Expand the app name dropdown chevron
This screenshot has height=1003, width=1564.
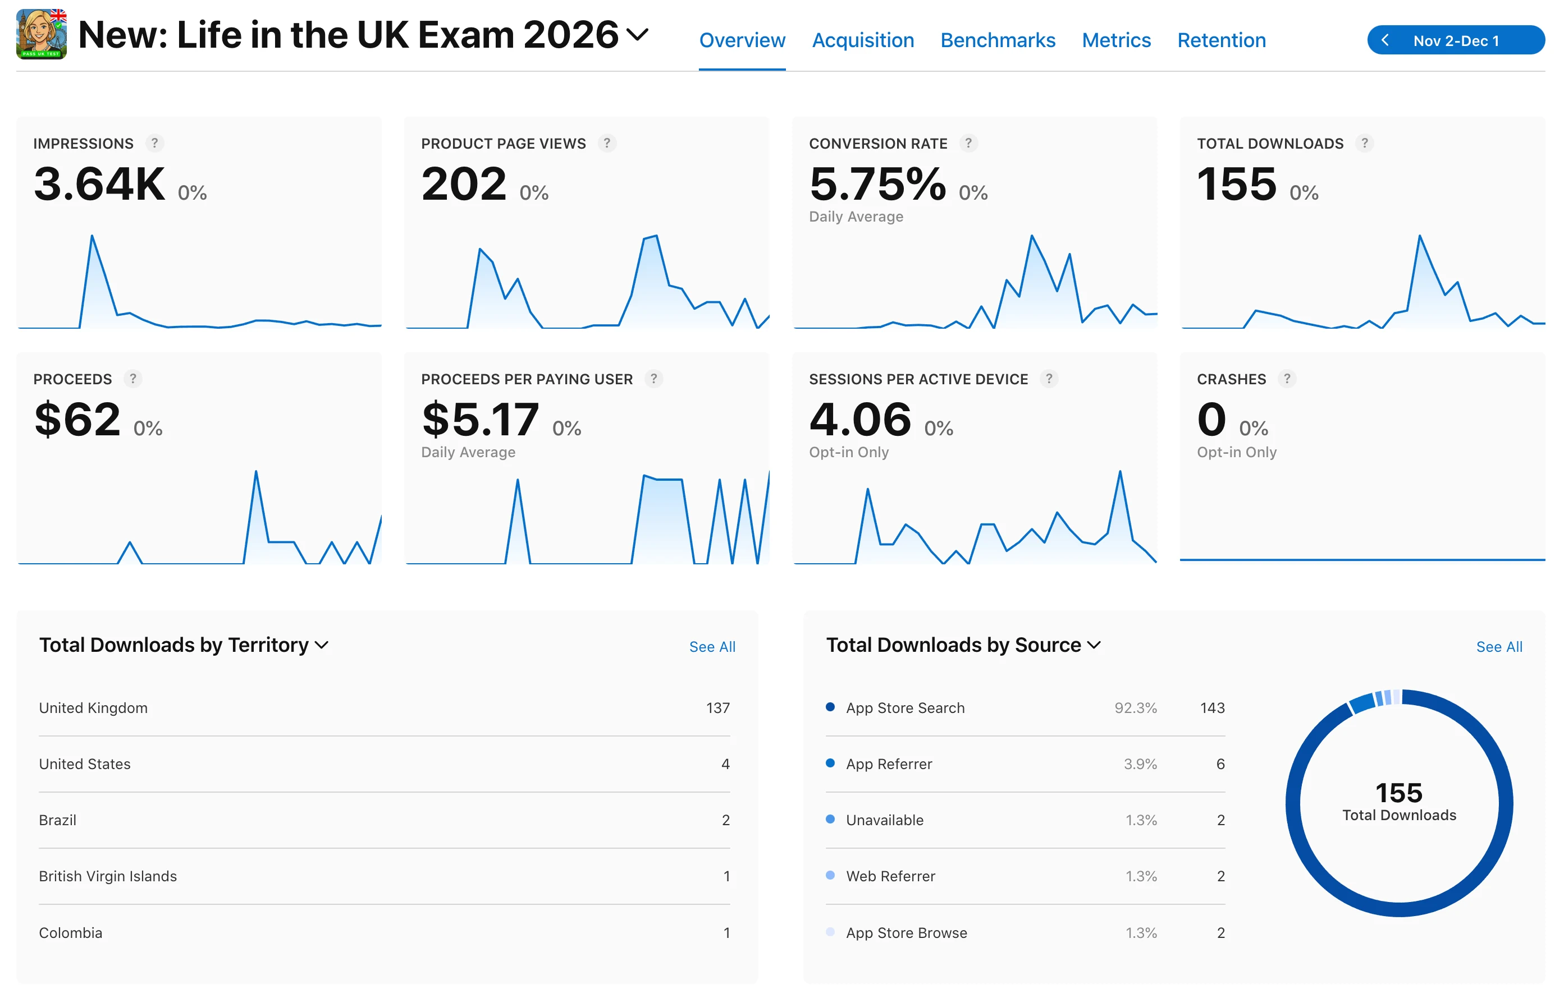pyautogui.click(x=637, y=34)
